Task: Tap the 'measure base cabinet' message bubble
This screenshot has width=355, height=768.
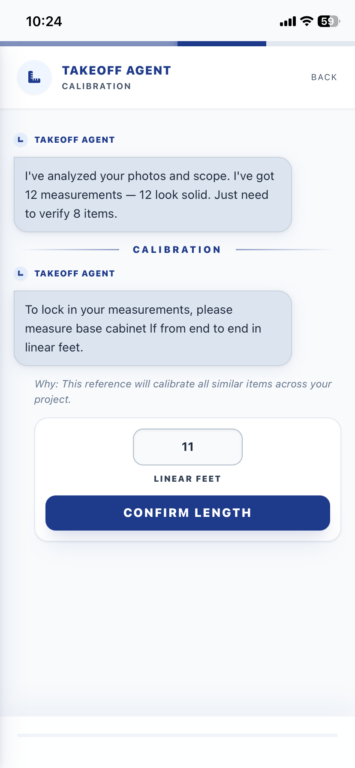Action: point(153,328)
